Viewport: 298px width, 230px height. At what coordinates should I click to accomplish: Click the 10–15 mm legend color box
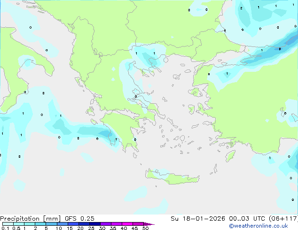(62, 224)
